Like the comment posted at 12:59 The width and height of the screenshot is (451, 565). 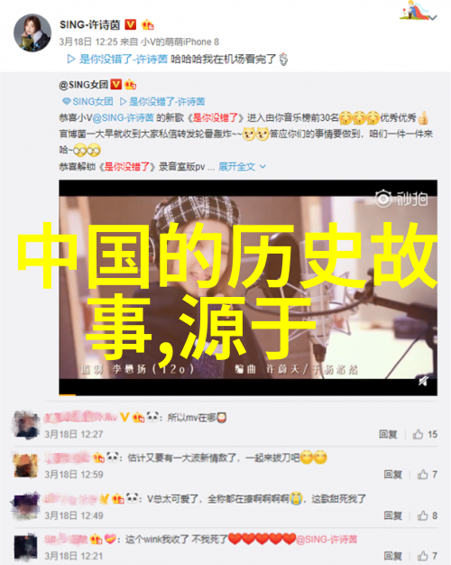pos(428,475)
